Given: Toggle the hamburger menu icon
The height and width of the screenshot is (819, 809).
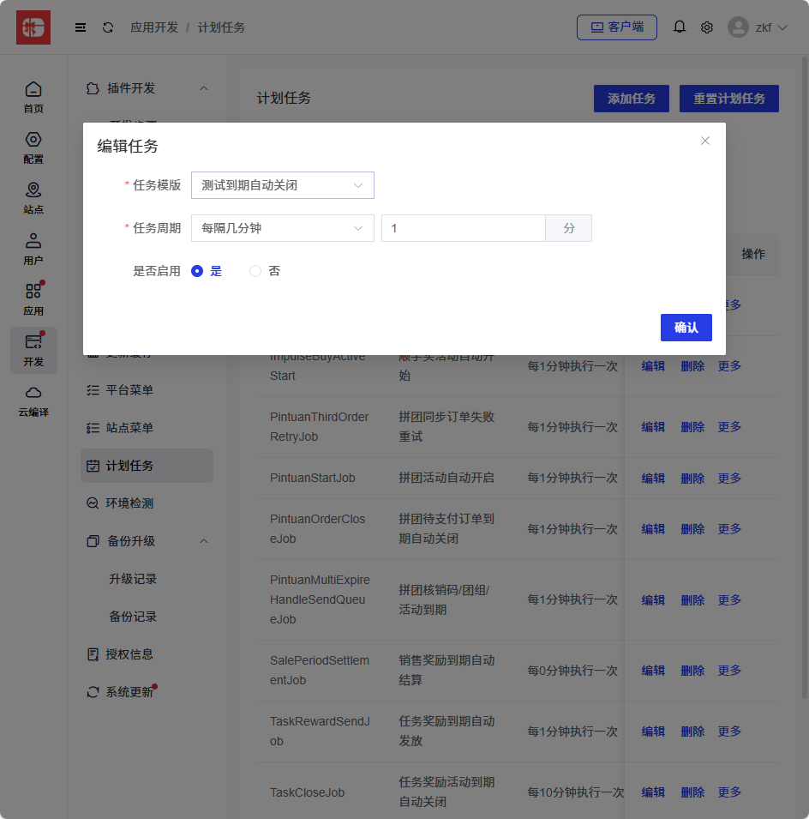Looking at the screenshot, I should 81,27.
